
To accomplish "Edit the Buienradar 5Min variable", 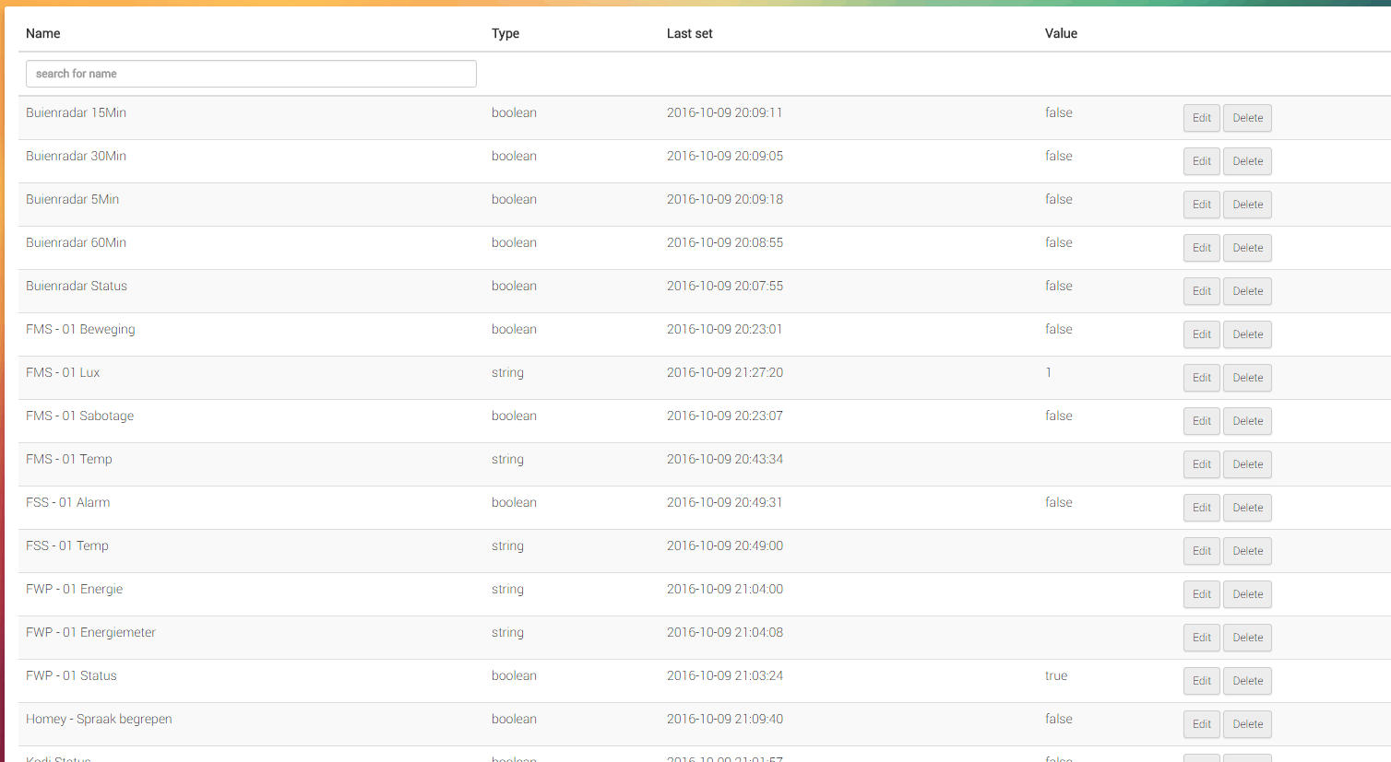I will (1202, 205).
